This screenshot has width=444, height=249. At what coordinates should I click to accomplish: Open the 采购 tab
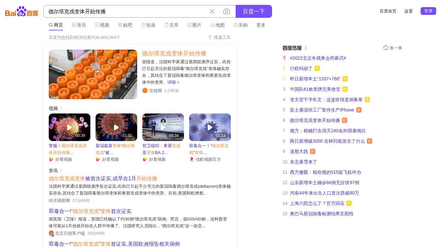(241, 25)
